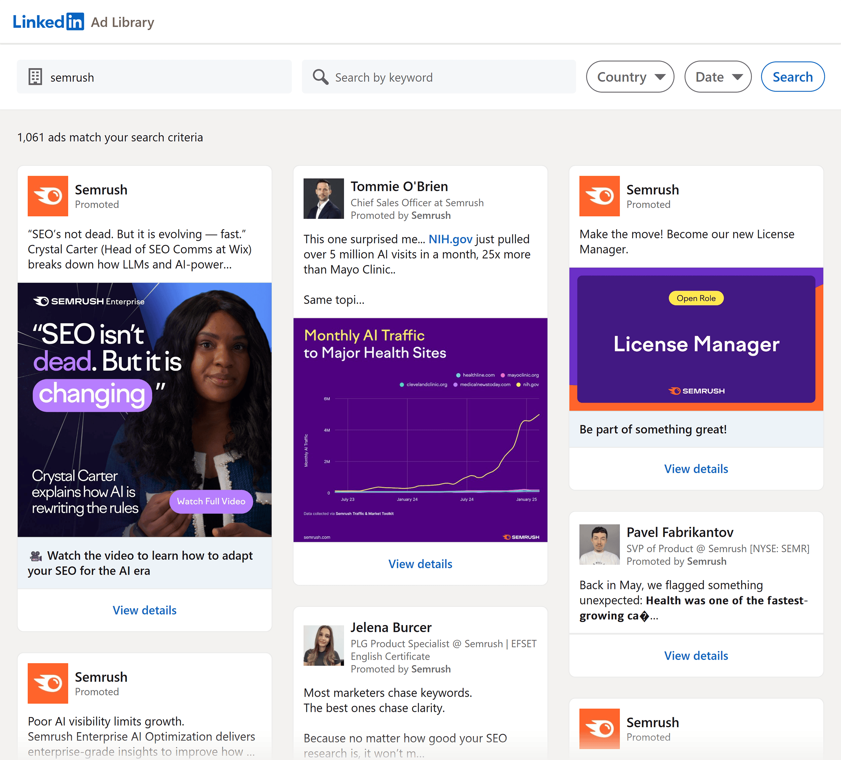This screenshot has width=841, height=760.
Task: View details of License Manager ad
Action: pos(696,469)
